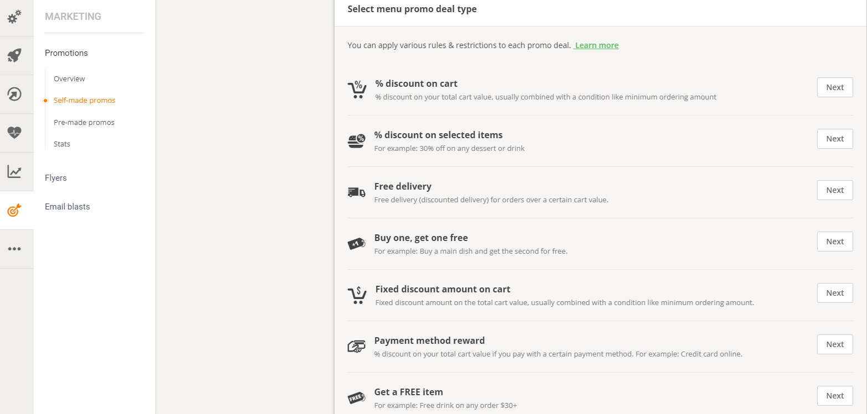The height and width of the screenshot is (414, 867).
Task: Select Self-made promos in the sidebar
Action: (84, 101)
